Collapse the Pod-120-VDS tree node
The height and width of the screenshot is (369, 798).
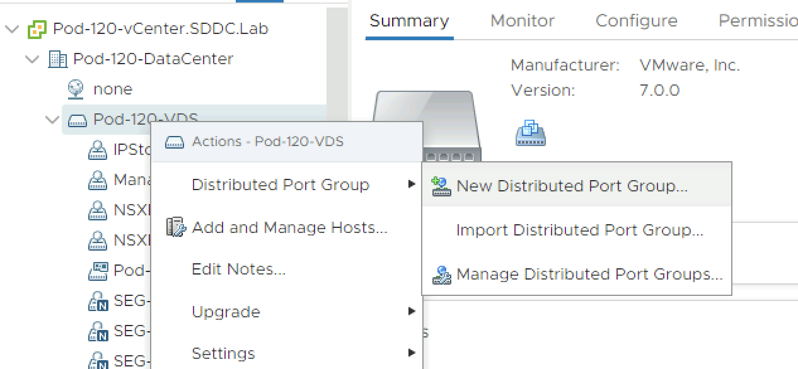(x=52, y=120)
